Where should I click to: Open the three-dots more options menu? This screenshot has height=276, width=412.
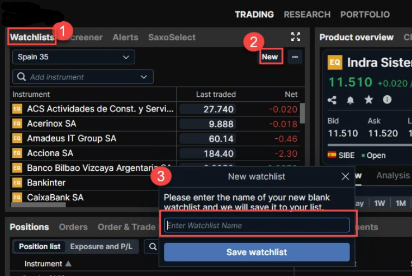(295, 57)
